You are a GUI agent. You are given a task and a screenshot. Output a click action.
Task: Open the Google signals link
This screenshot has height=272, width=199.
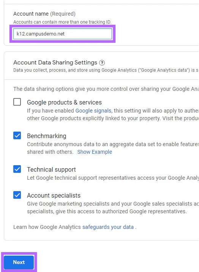coord(94,111)
